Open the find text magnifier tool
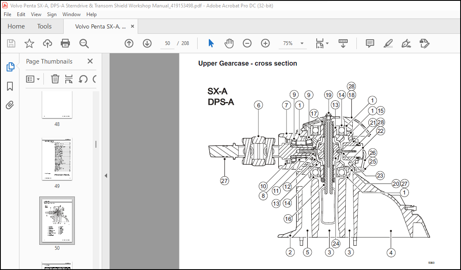Image resolution: width=461 pixels, height=270 pixels. tap(84, 43)
